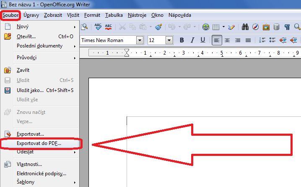Toggle Data Sources cylinder icon
This screenshot has width=301, height=187.
point(276,27)
